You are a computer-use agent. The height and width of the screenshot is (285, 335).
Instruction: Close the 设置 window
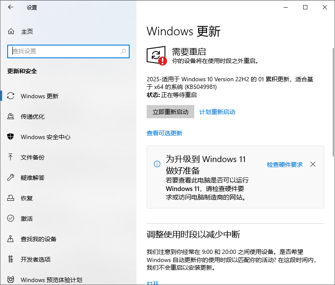(x=325, y=7)
